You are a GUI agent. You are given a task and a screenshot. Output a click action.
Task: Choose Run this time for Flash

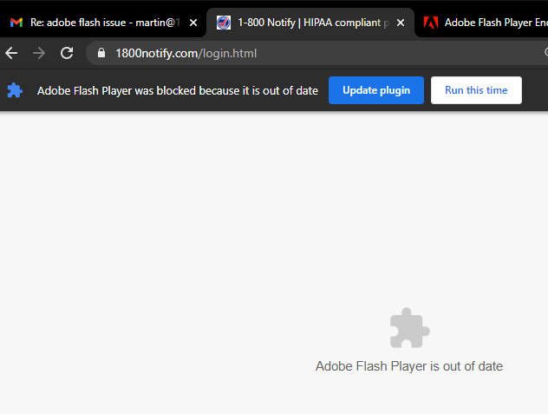[476, 90]
